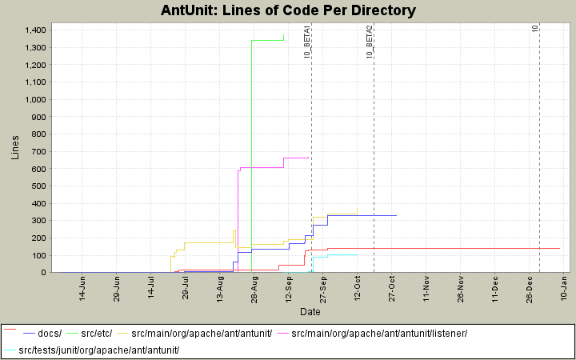The image size is (576, 360).
Task: Click the 10_BETA2 release marker label
Action: point(370,42)
